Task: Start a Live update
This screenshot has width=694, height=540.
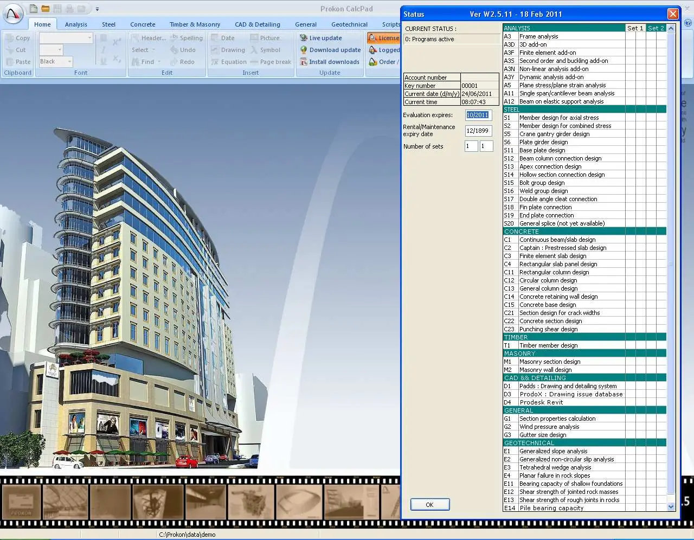Action: tap(320, 38)
